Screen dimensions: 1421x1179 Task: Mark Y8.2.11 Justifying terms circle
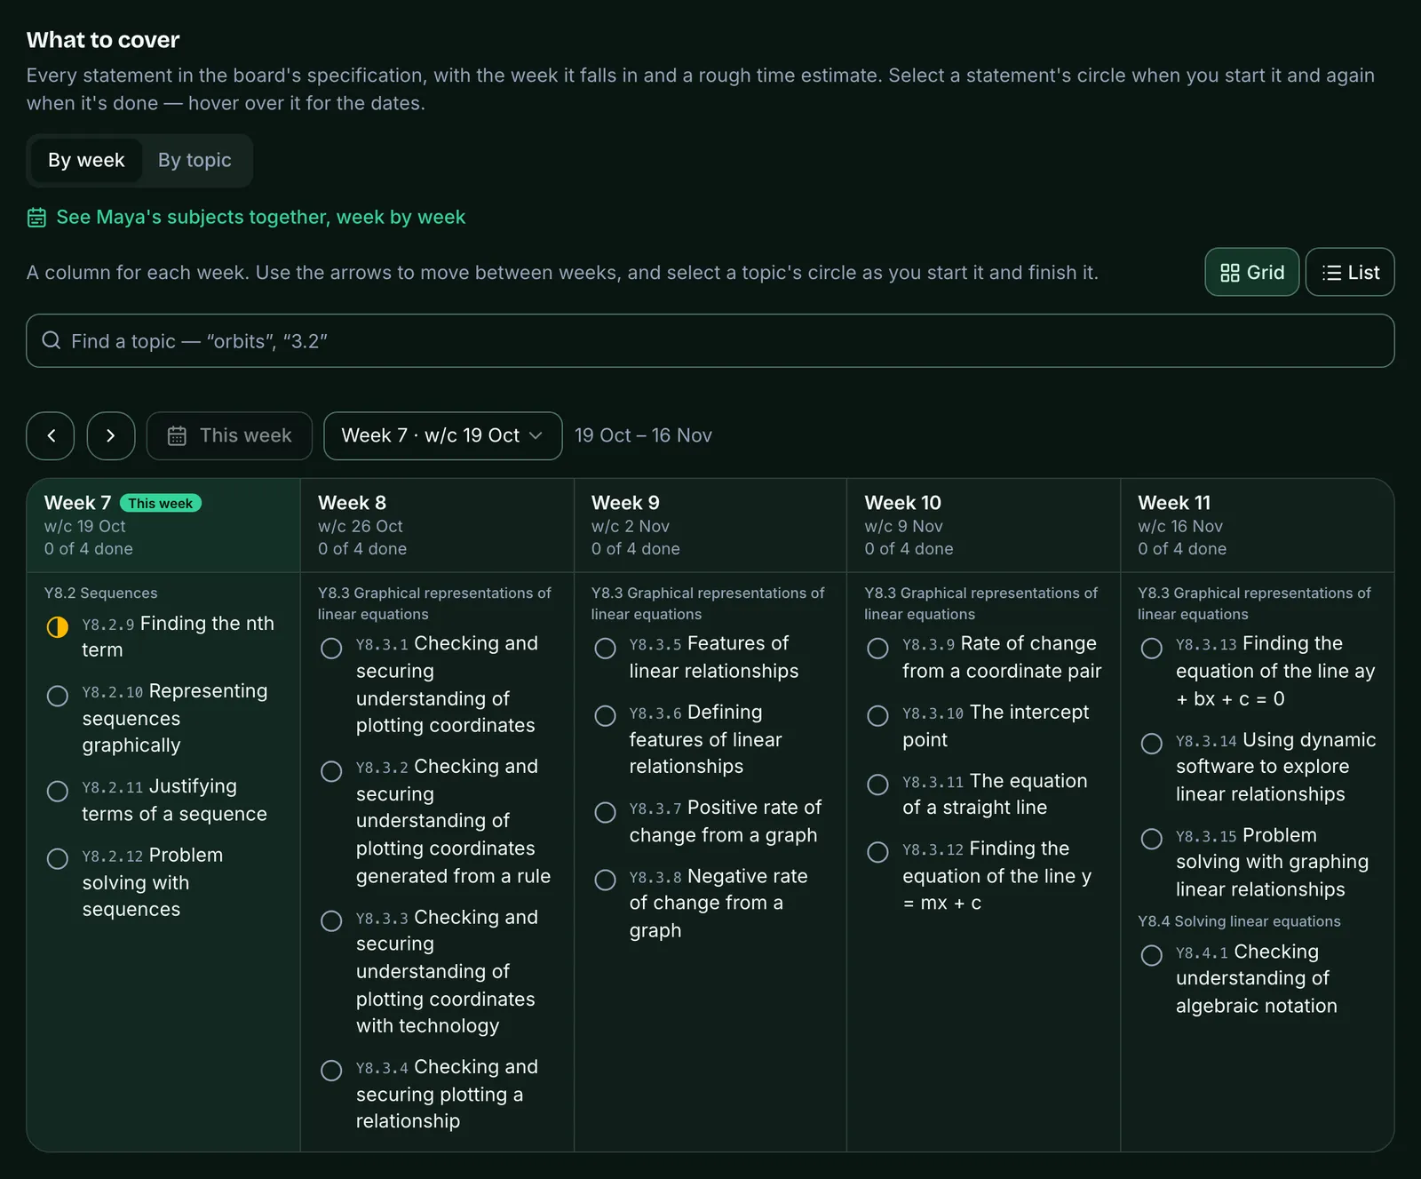58,791
